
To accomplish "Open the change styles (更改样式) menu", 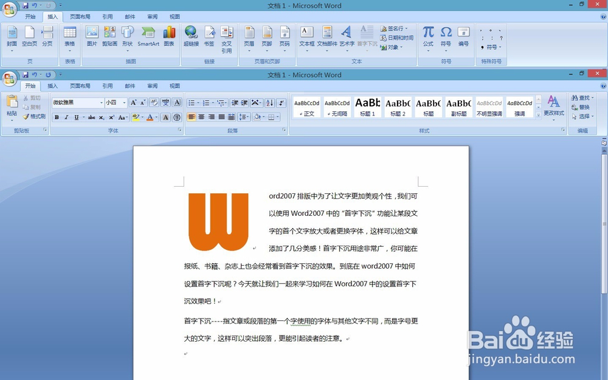I will point(553,108).
